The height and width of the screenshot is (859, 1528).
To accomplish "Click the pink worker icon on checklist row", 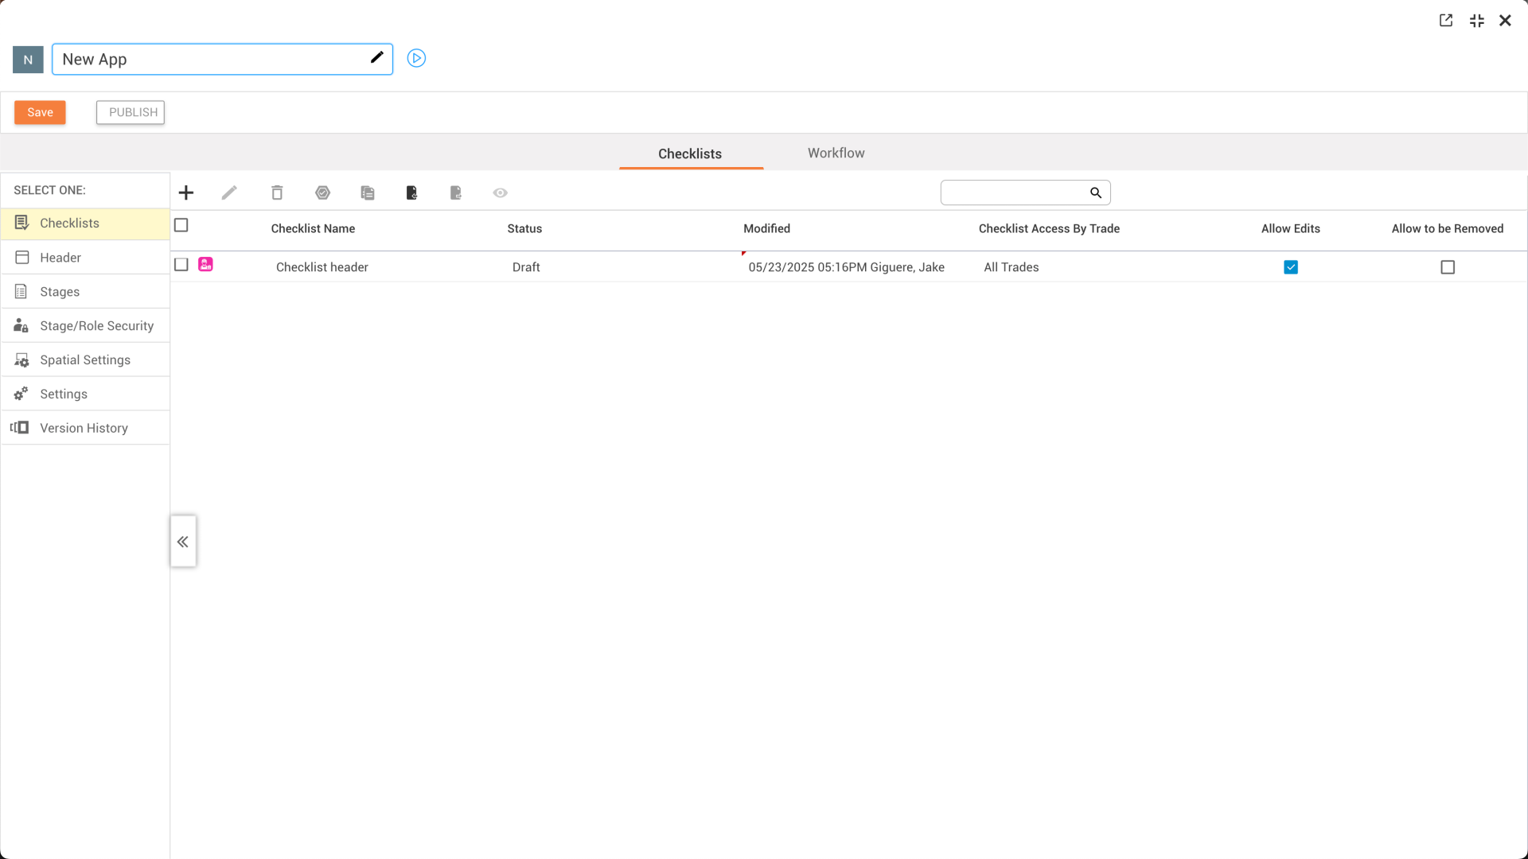I will click(205, 265).
